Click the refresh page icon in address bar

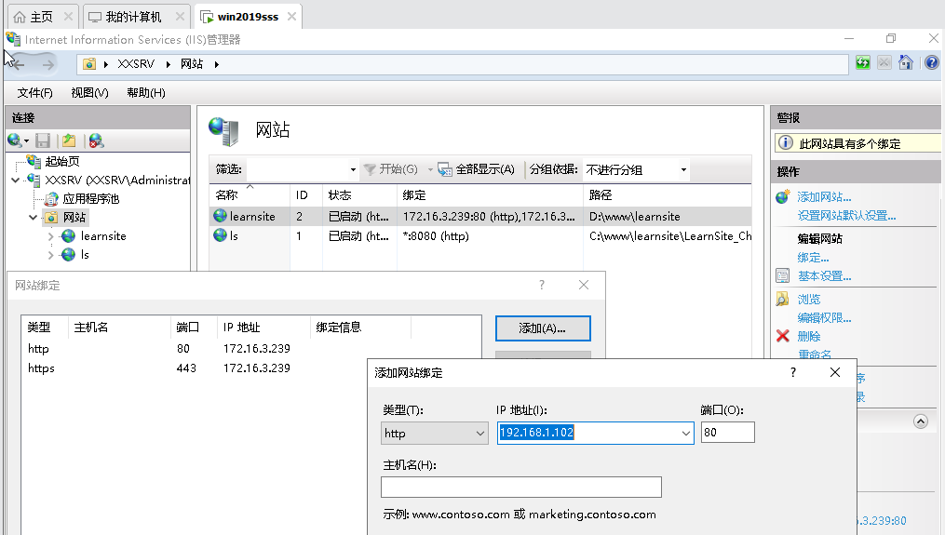coord(863,63)
